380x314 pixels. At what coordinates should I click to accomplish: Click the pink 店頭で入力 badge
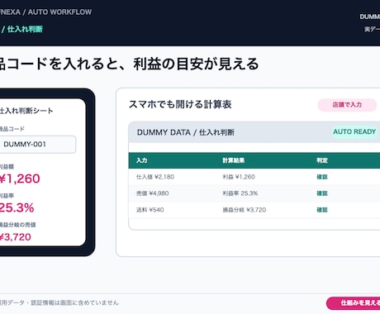347,105
